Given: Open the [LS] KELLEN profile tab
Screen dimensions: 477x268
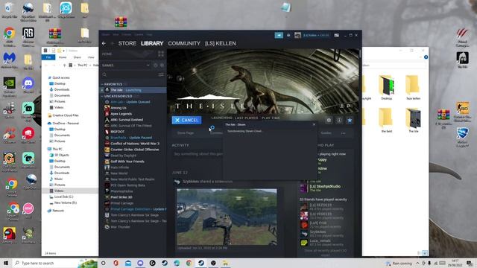Looking at the screenshot, I should [x=221, y=43].
